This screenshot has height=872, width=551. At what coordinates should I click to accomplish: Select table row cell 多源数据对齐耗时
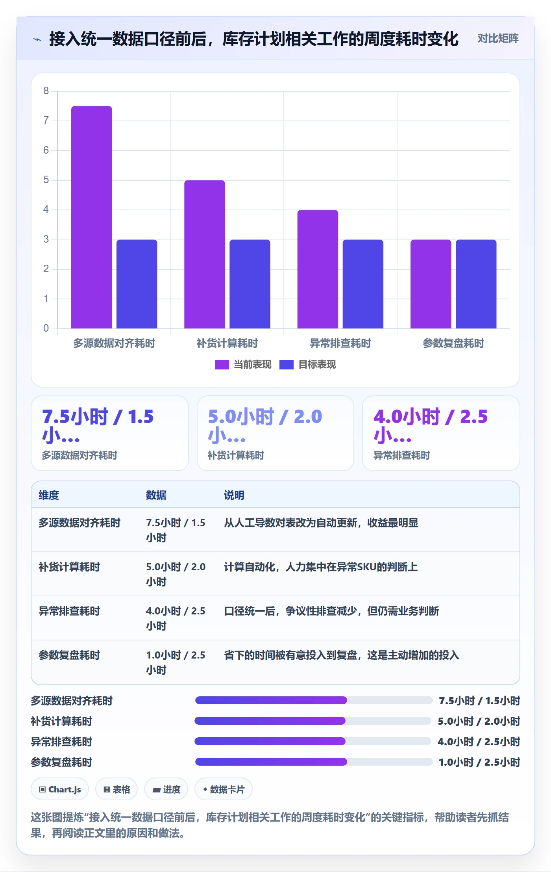click(x=80, y=523)
